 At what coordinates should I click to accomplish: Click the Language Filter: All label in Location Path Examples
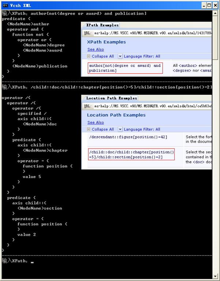(x=142, y=129)
